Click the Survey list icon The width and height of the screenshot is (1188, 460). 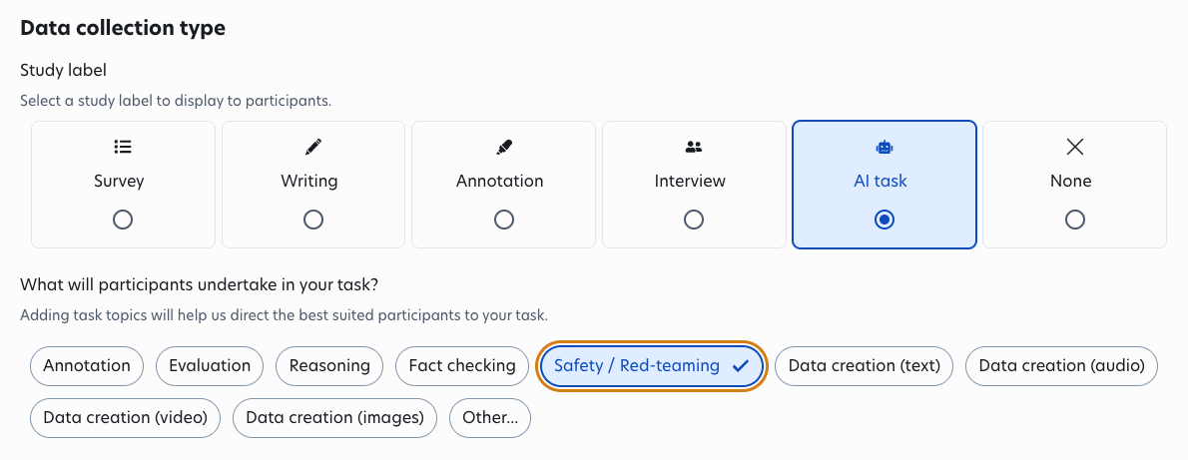(x=123, y=147)
